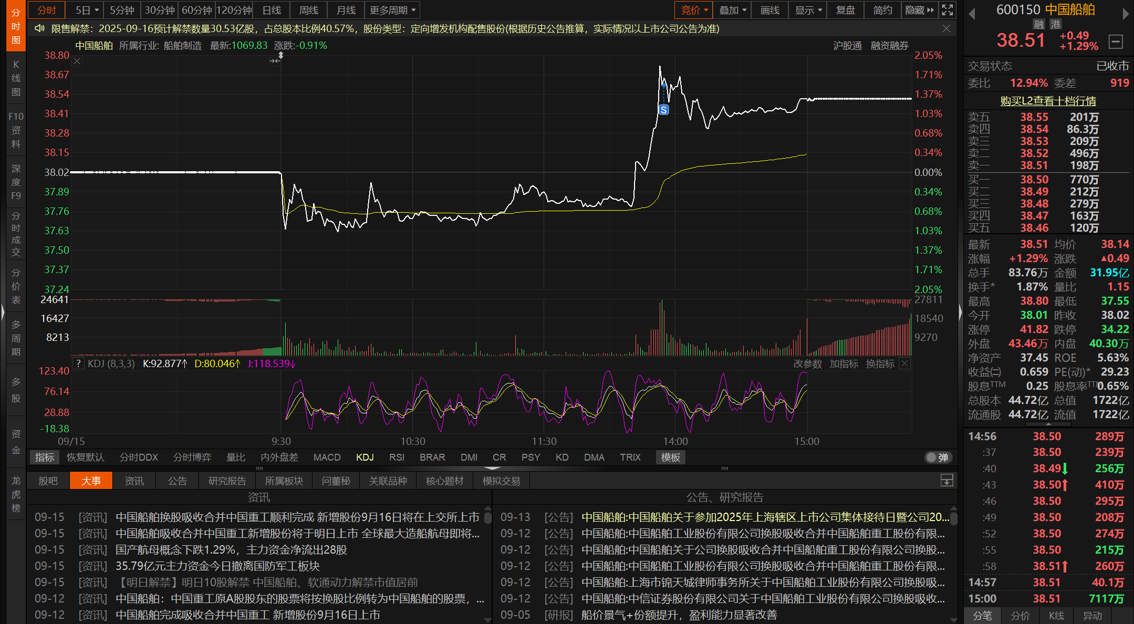Click 改参数 for KDJ
The height and width of the screenshot is (624, 1134).
pyautogui.click(x=807, y=364)
